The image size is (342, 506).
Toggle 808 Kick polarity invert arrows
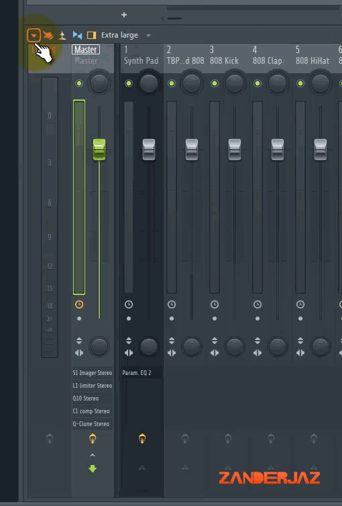215,341
